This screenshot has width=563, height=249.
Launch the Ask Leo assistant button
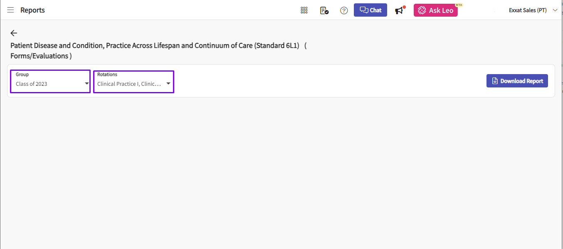click(x=436, y=10)
